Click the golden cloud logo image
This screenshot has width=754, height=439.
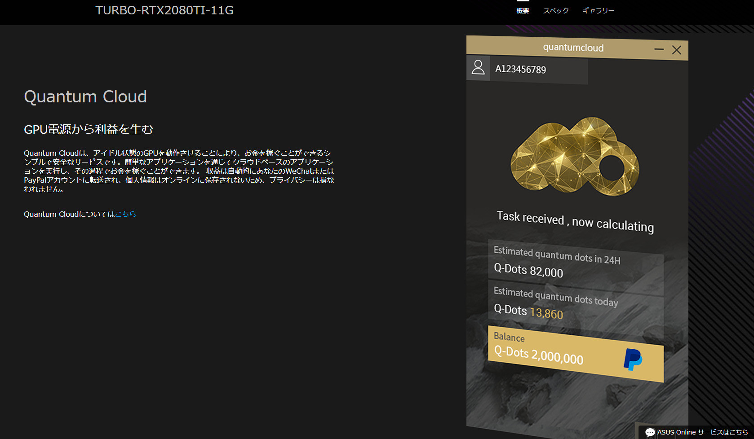pos(575,156)
